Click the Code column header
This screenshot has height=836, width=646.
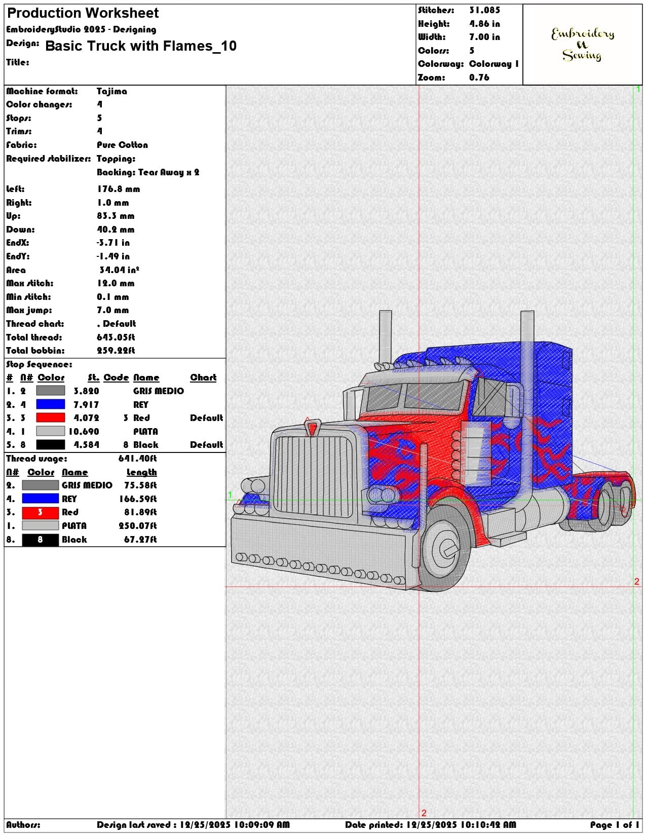pos(116,377)
